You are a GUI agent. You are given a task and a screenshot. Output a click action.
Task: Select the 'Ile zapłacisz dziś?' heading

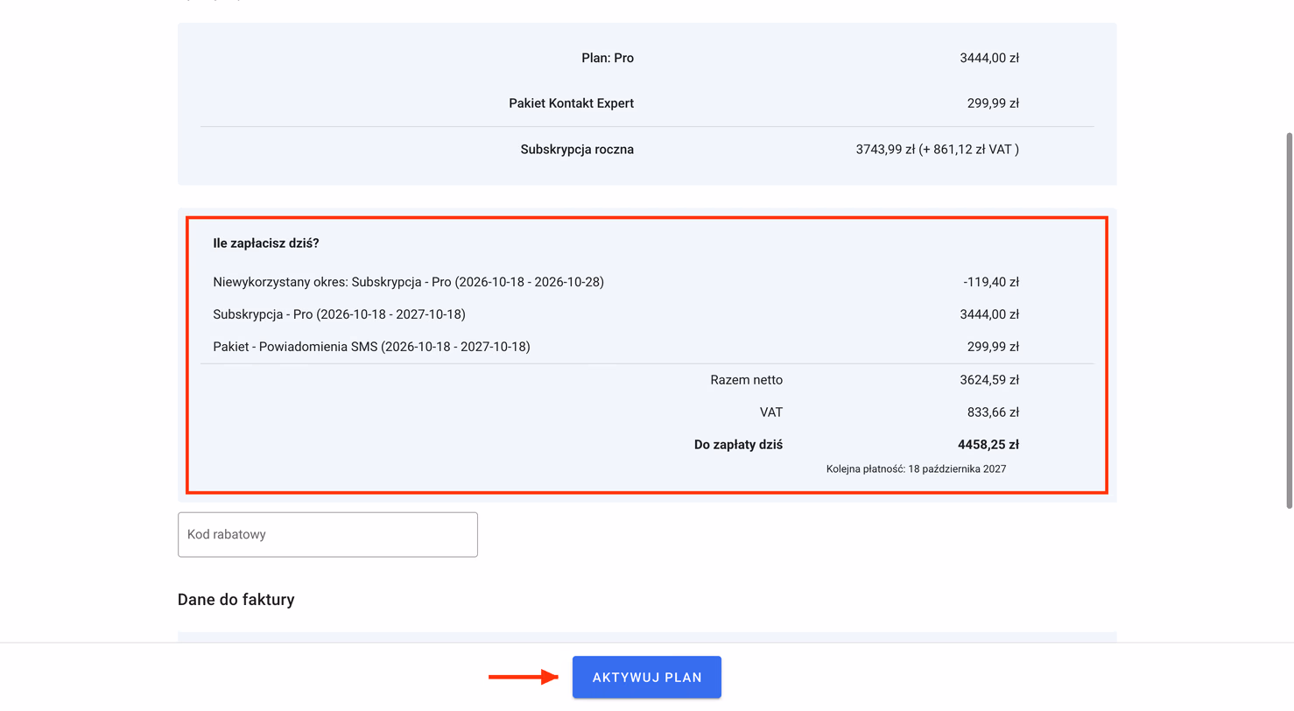pyautogui.click(x=266, y=243)
